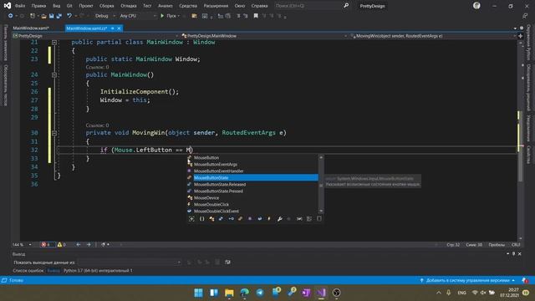Open OneNote from taskbar
535x301 pixels.
pyautogui.click(x=306, y=293)
